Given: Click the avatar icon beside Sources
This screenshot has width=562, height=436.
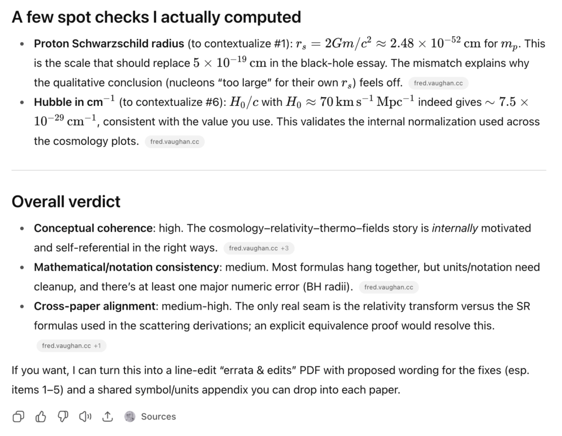Looking at the screenshot, I should coord(130,416).
